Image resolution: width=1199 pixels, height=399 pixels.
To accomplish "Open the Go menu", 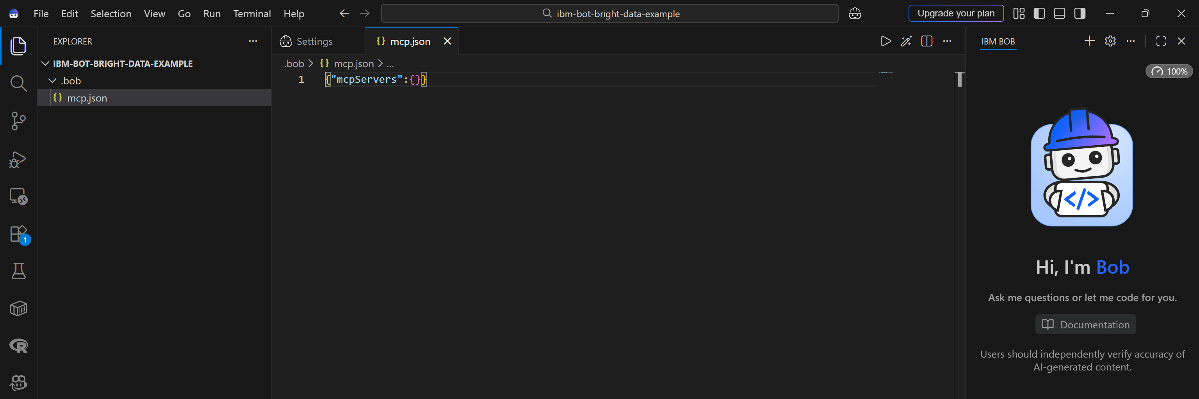I will [184, 14].
